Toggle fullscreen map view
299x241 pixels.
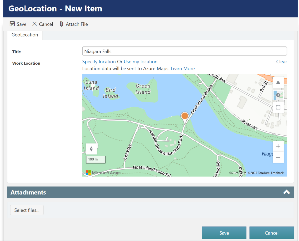(278, 107)
